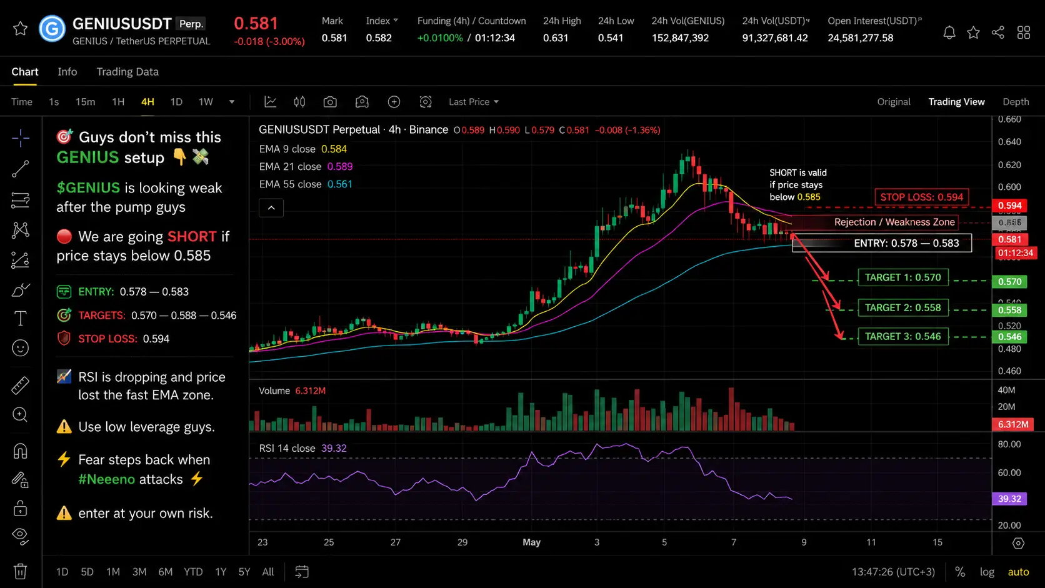Open the four-square layout grid icon
This screenshot has height=588, width=1045.
pyautogui.click(x=1024, y=32)
